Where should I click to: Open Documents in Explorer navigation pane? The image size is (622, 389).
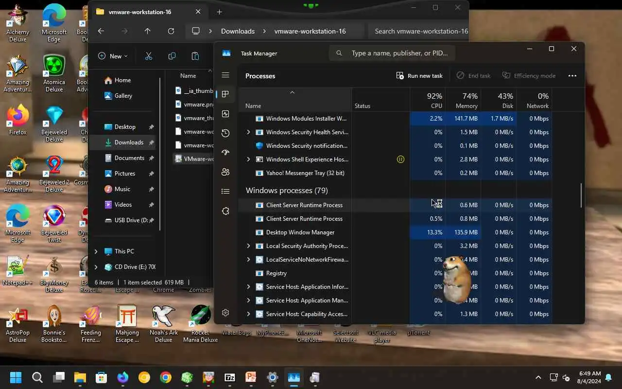(x=129, y=158)
